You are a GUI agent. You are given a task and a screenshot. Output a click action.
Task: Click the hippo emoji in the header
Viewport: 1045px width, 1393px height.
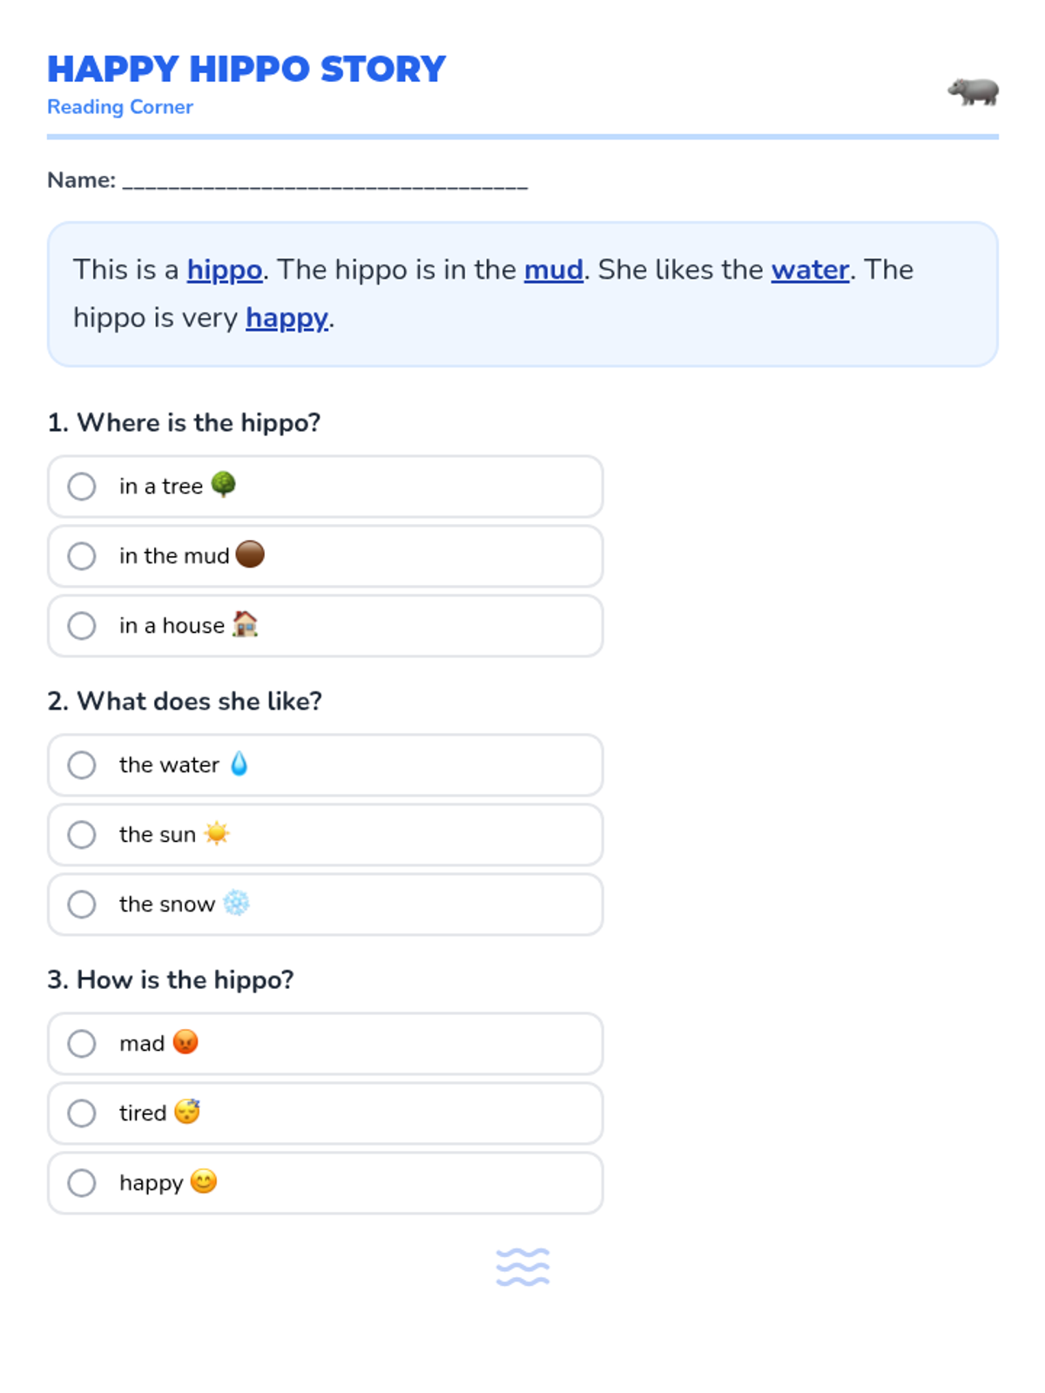[973, 91]
